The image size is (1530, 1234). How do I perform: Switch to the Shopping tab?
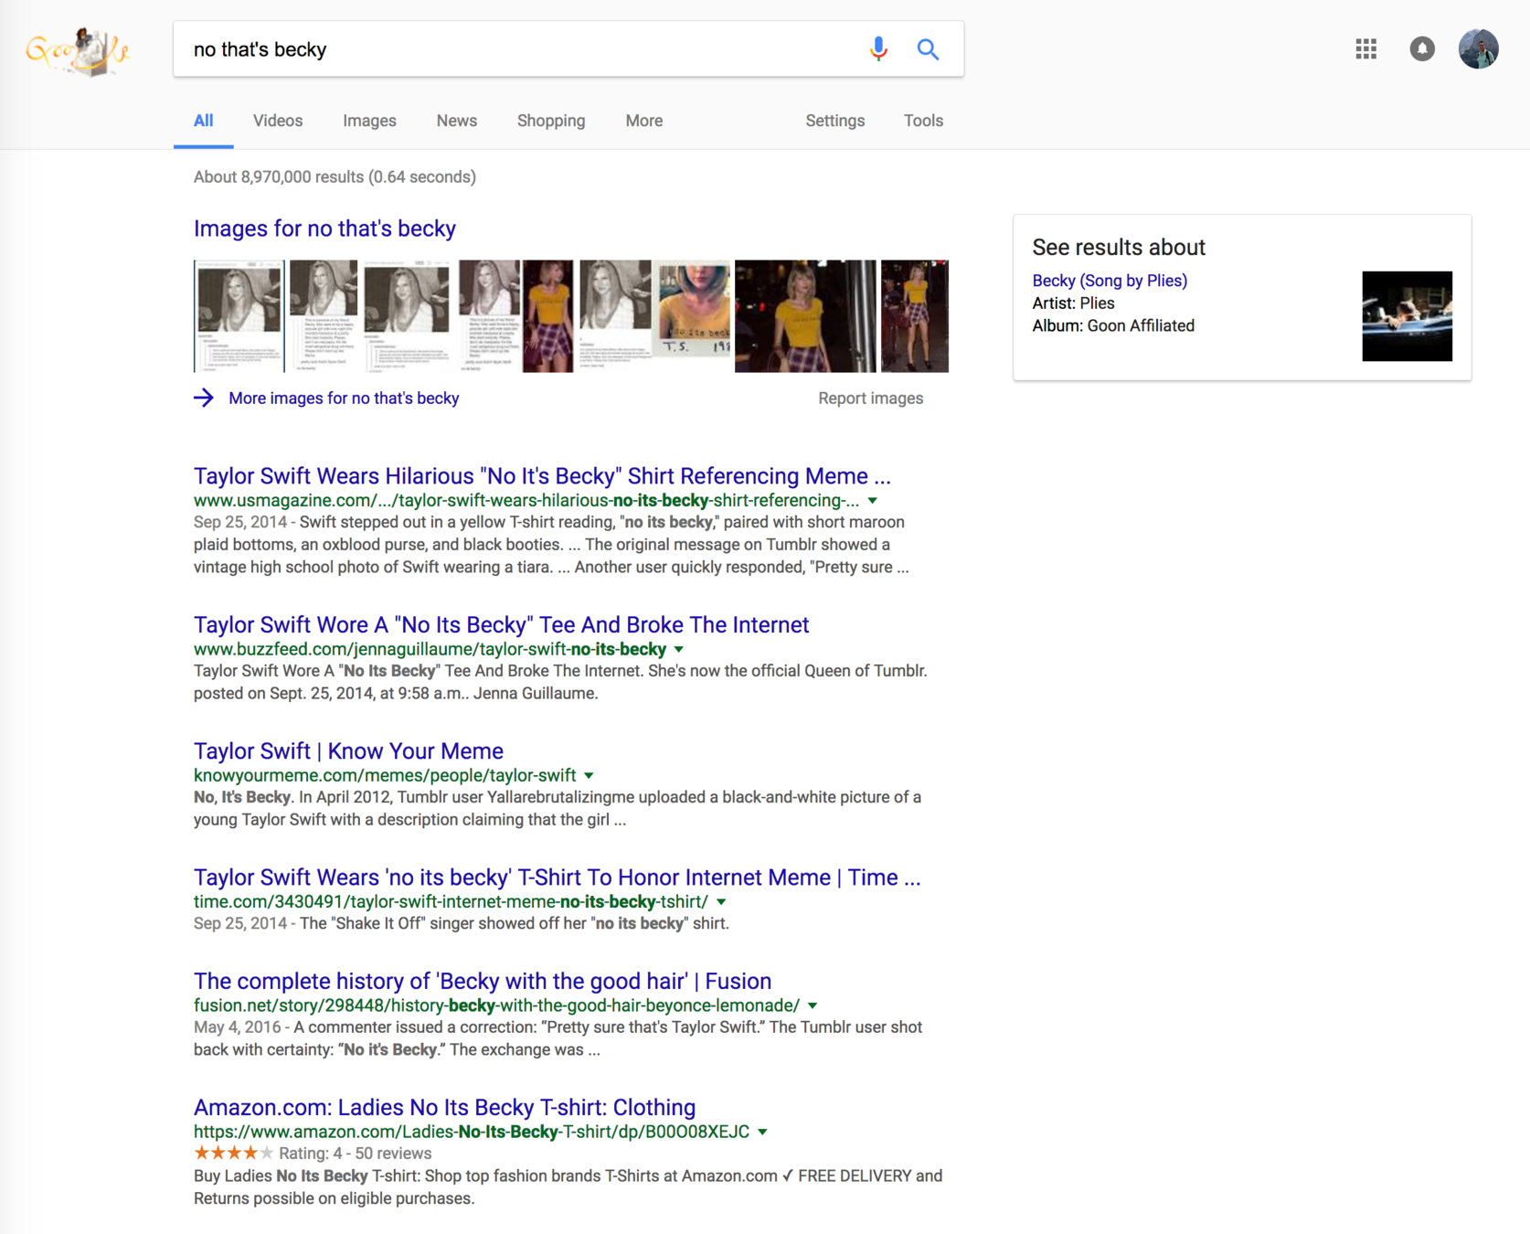[551, 121]
